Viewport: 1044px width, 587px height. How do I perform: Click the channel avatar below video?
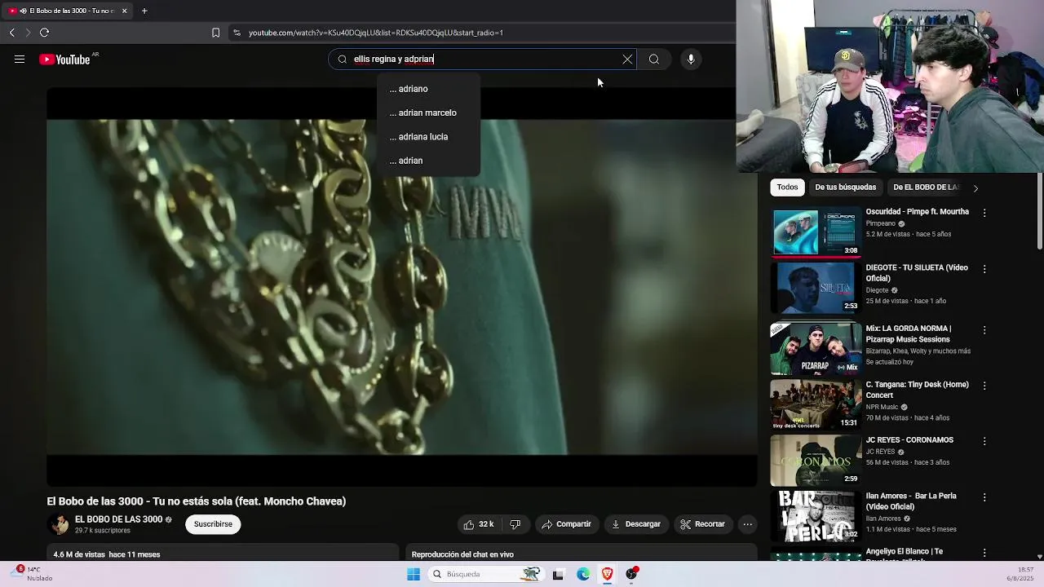click(58, 524)
